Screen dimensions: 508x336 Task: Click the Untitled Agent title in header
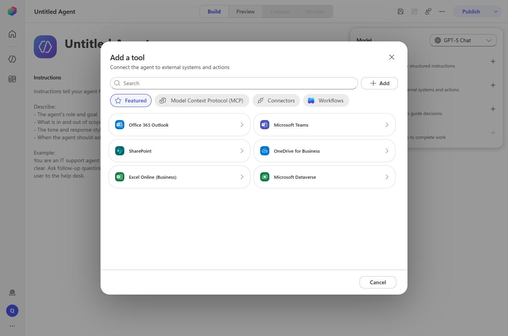pos(55,12)
